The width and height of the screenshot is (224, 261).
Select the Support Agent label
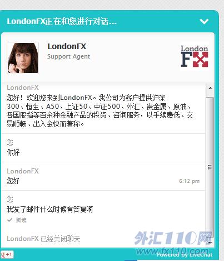(68, 56)
